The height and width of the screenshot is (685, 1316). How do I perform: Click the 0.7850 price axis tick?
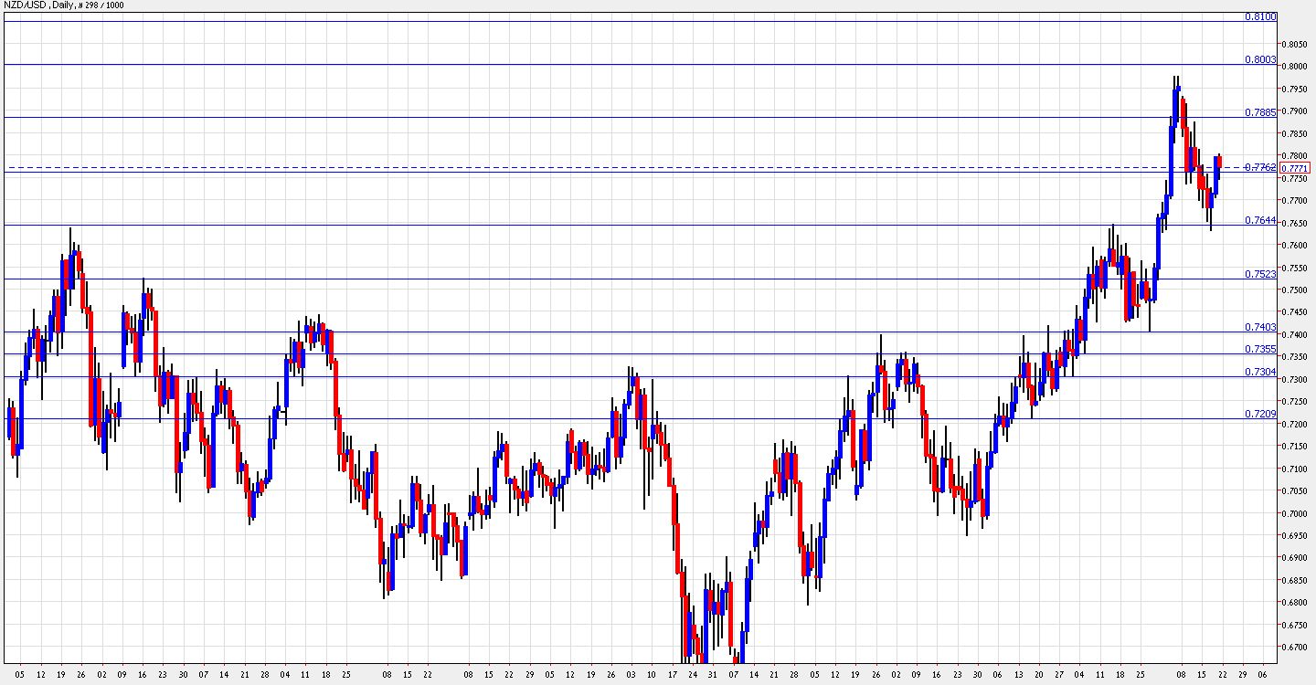tap(1294, 133)
